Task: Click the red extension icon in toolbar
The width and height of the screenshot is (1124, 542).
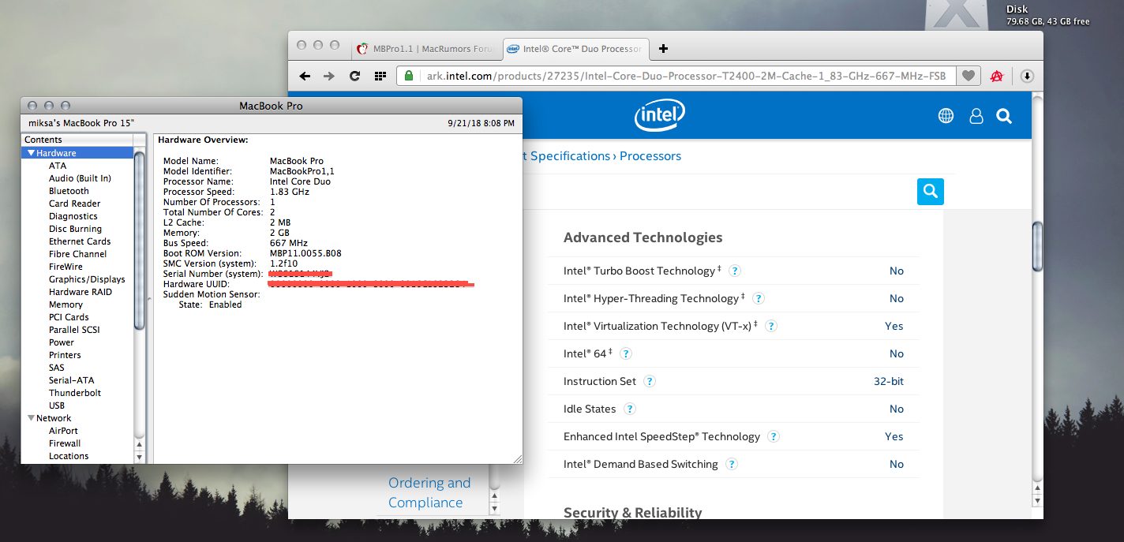Action: pos(998,76)
